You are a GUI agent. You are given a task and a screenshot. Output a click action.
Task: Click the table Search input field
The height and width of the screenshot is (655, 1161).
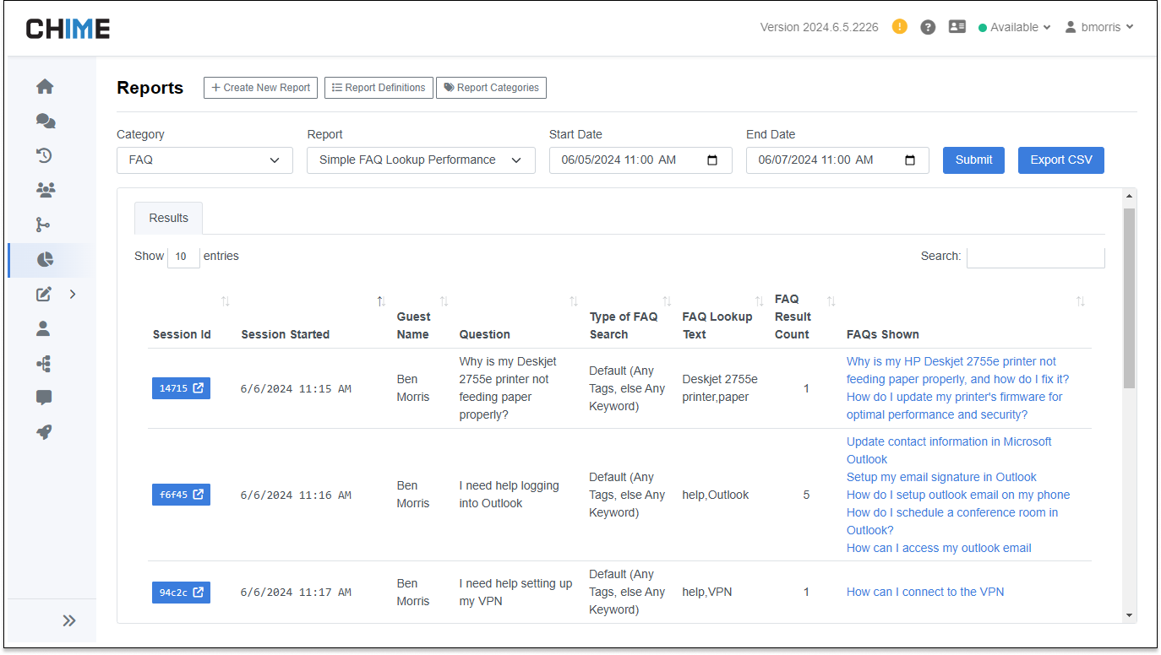(x=1035, y=257)
